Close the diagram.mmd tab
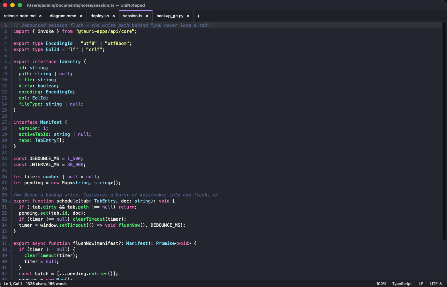Viewport: 447px width, 287px height. click(x=81, y=16)
